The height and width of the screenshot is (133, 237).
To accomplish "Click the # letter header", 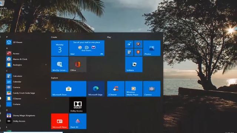I will coord(7,37).
